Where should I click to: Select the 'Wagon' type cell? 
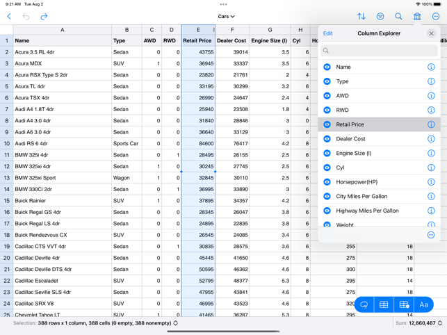(127, 178)
